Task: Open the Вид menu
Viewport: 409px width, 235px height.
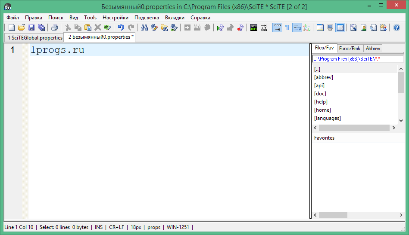Action: click(74, 18)
